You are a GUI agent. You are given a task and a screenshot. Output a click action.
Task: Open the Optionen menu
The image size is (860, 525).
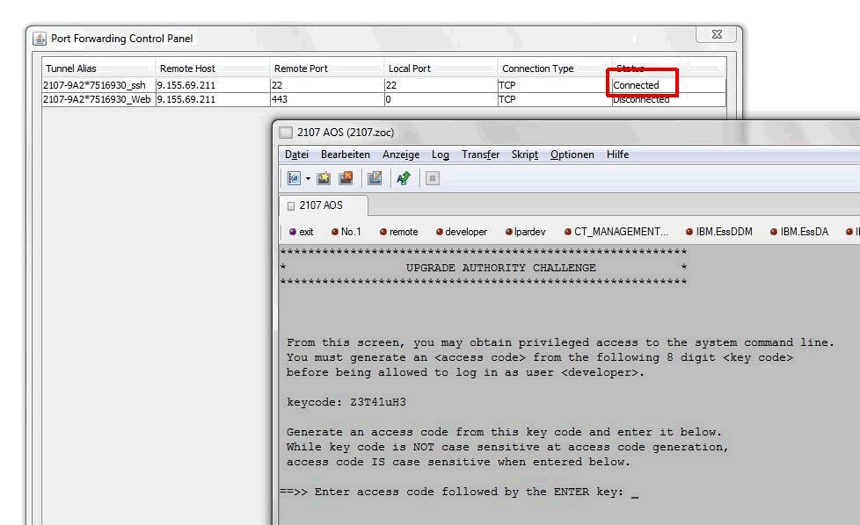572,155
